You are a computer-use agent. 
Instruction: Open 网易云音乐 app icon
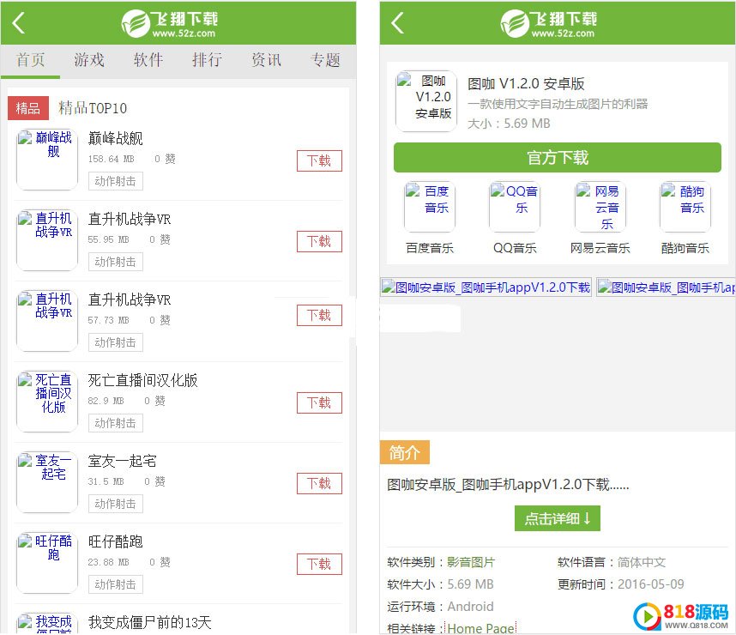(x=600, y=207)
